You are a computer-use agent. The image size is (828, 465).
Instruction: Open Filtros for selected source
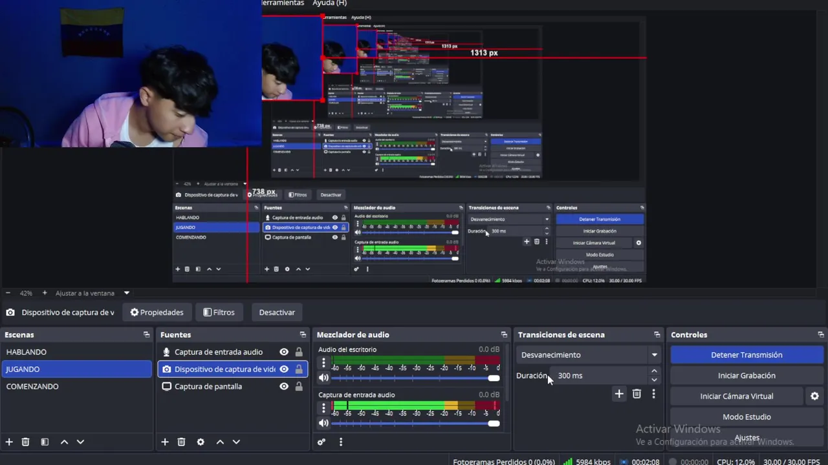(219, 313)
